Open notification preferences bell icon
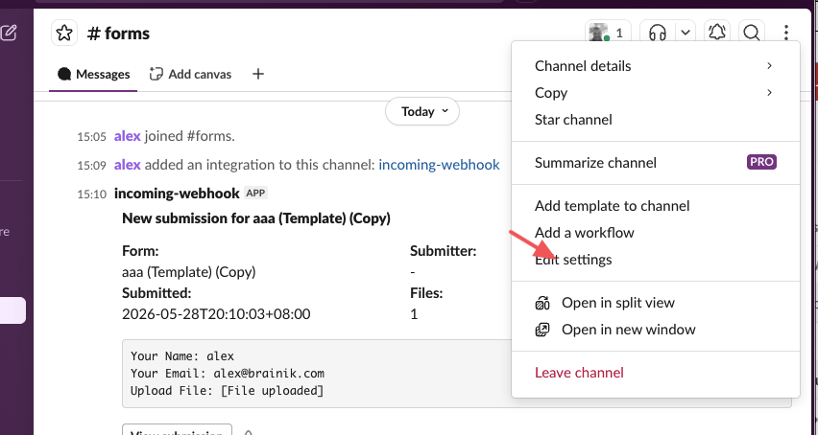The width and height of the screenshot is (818, 435). [717, 33]
